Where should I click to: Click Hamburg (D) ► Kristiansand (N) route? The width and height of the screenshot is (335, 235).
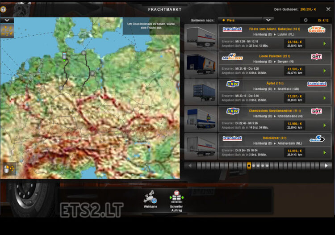click(278, 116)
